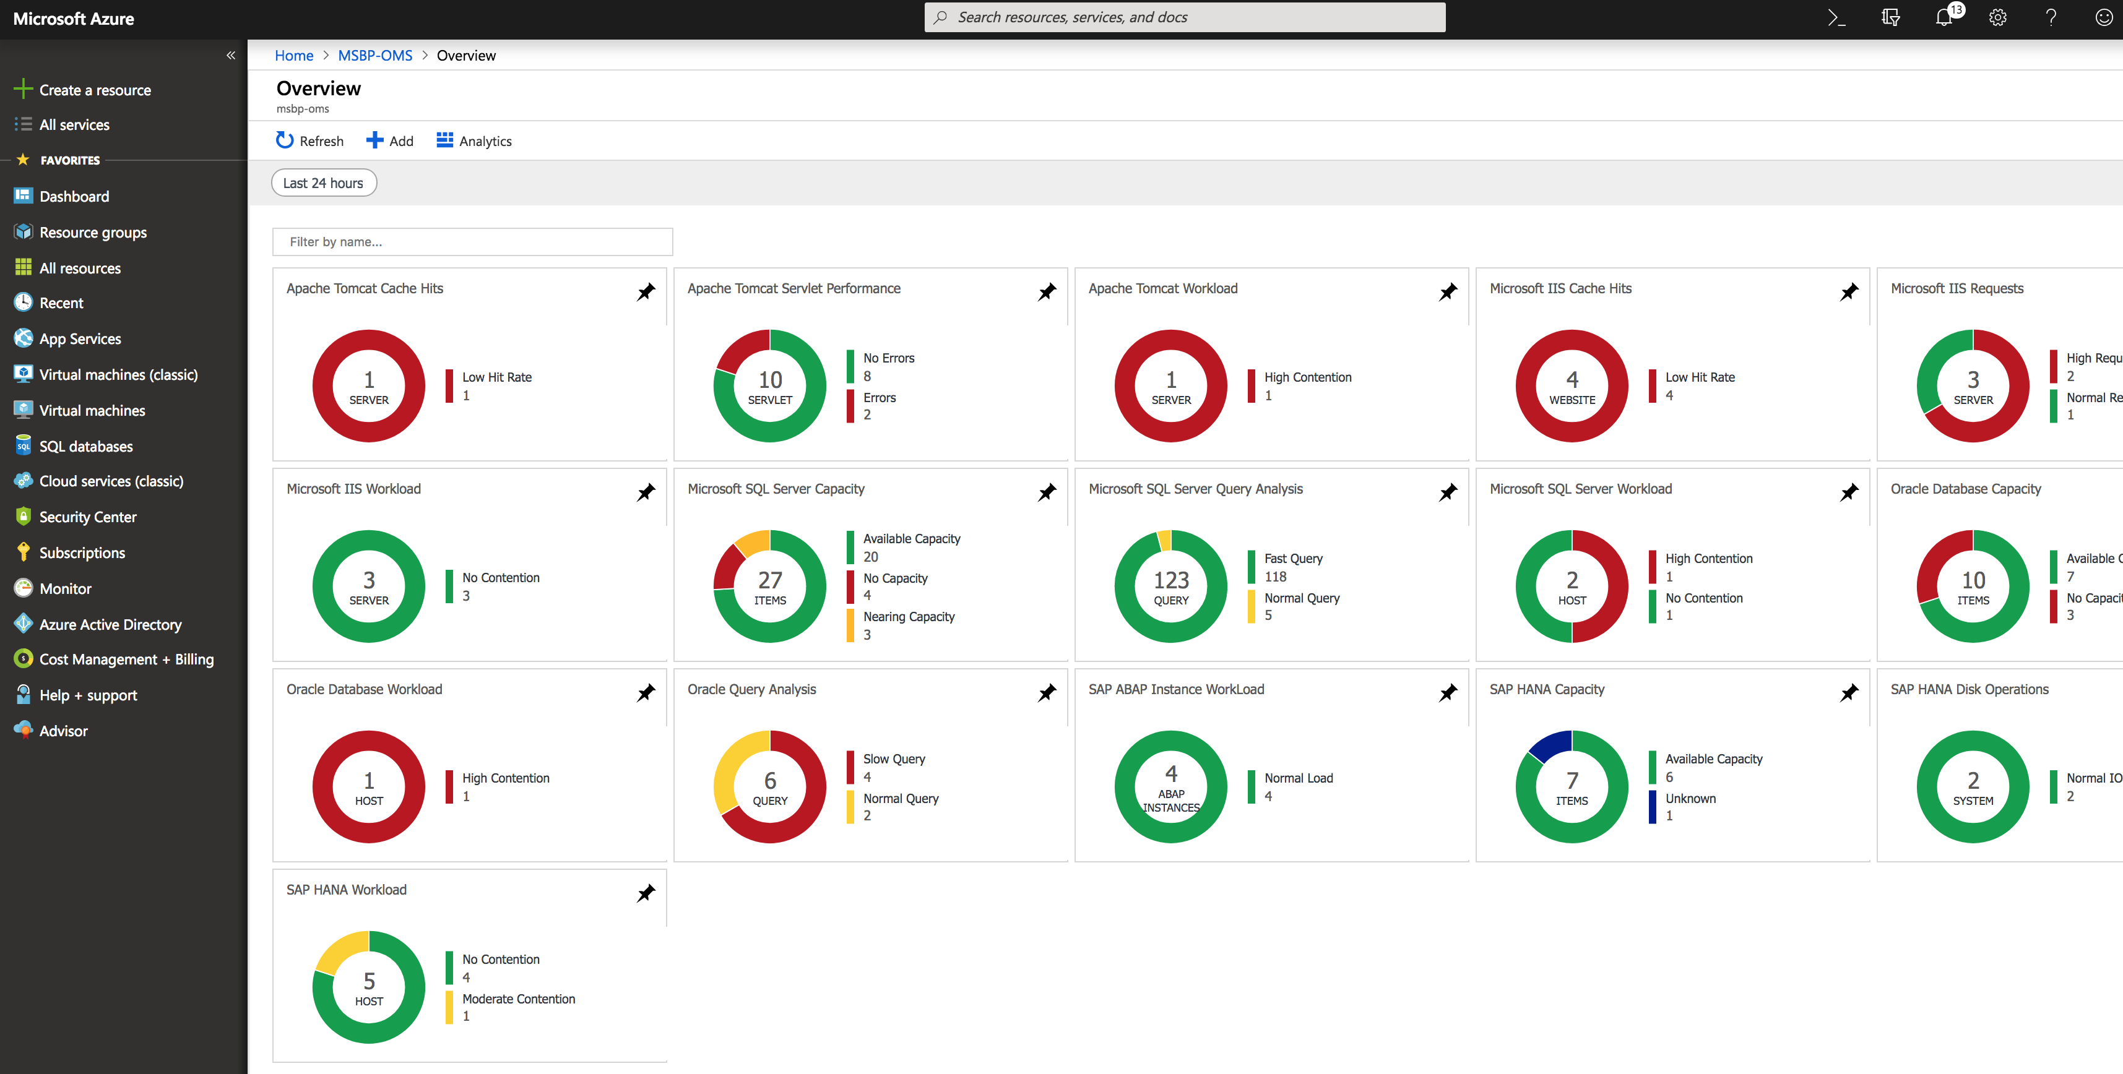Click Create a resource
2123x1074 pixels.
[95, 90]
